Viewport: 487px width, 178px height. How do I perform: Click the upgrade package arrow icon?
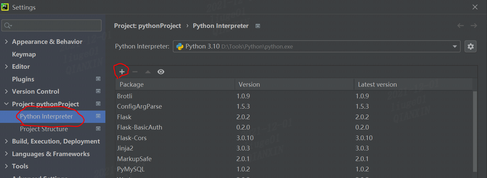[148, 72]
